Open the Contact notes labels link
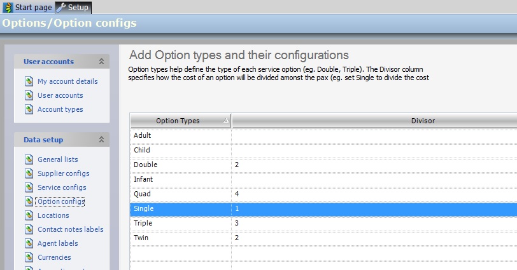Viewport: 517px width, 270px height. [70, 229]
